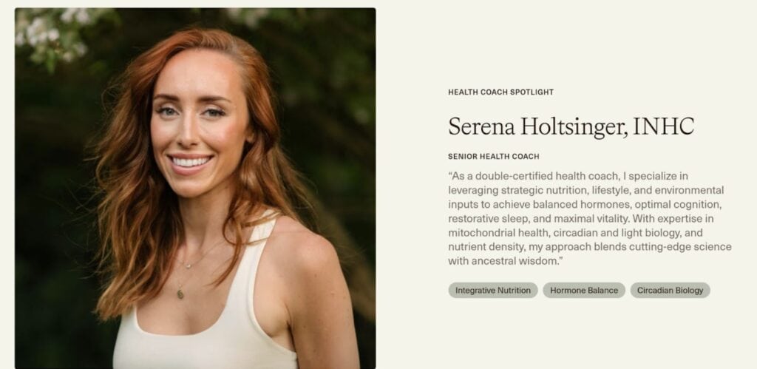Screen dimensions: 757x369
Task: Select the Circadian Biology tag
Action: point(670,291)
